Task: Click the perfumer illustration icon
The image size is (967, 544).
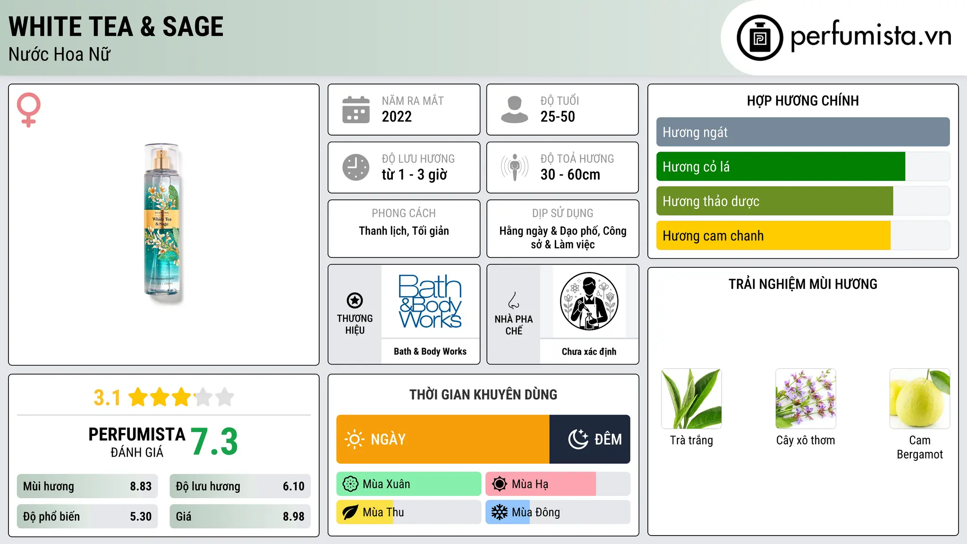Action: [589, 301]
